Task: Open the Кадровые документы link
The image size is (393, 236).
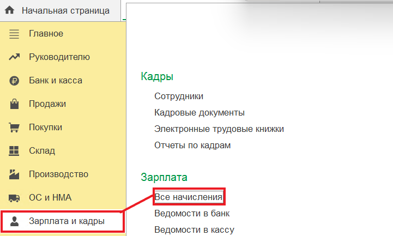Action: click(x=199, y=113)
